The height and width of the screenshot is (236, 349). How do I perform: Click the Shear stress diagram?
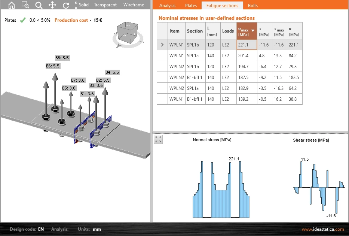click(319, 187)
